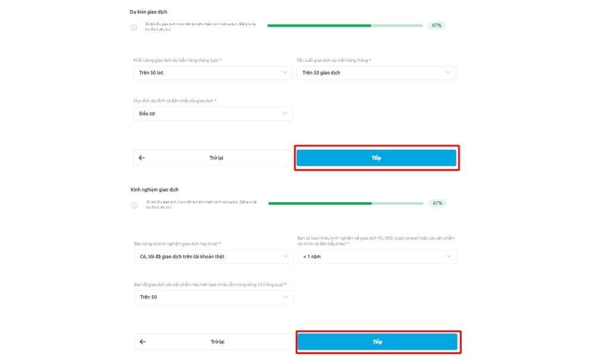Open the 'Trên 50 lot' monthly volume dropdown
595x357 pixels.
212,73
